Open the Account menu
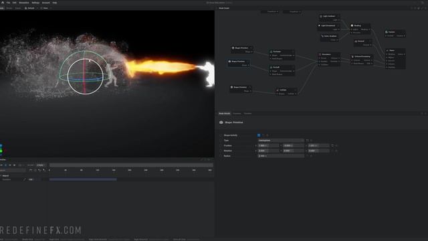 pos(46,3)
